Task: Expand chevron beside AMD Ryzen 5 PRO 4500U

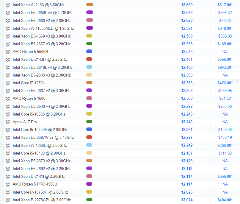Action: tap(8, 185)
